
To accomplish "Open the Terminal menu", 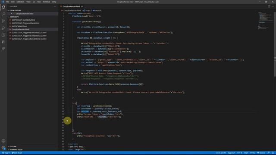I will click(47, 2).
